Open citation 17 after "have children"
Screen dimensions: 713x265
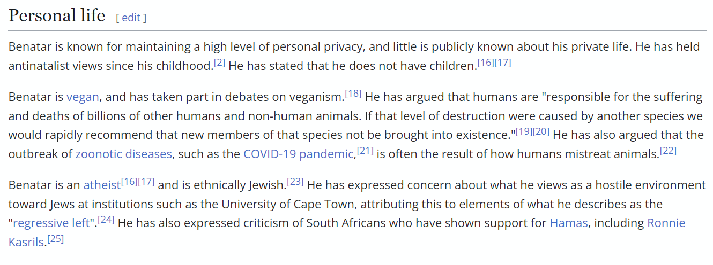click(x=503, y=63)
